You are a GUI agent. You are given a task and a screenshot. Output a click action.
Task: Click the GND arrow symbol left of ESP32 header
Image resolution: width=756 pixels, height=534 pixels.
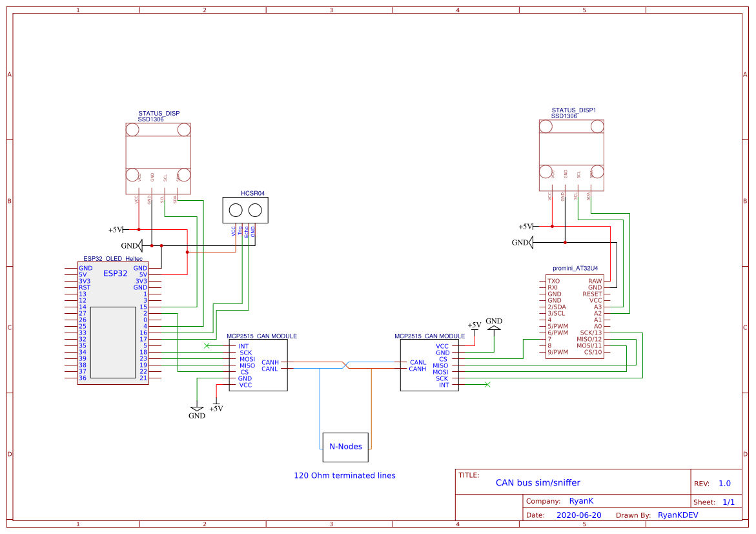132,246
